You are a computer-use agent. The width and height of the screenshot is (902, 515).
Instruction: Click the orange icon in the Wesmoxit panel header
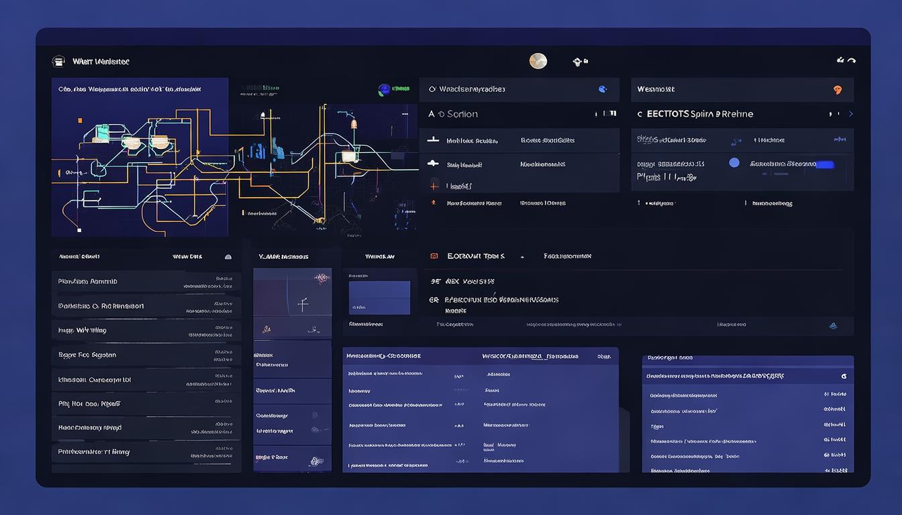point(837,90)
